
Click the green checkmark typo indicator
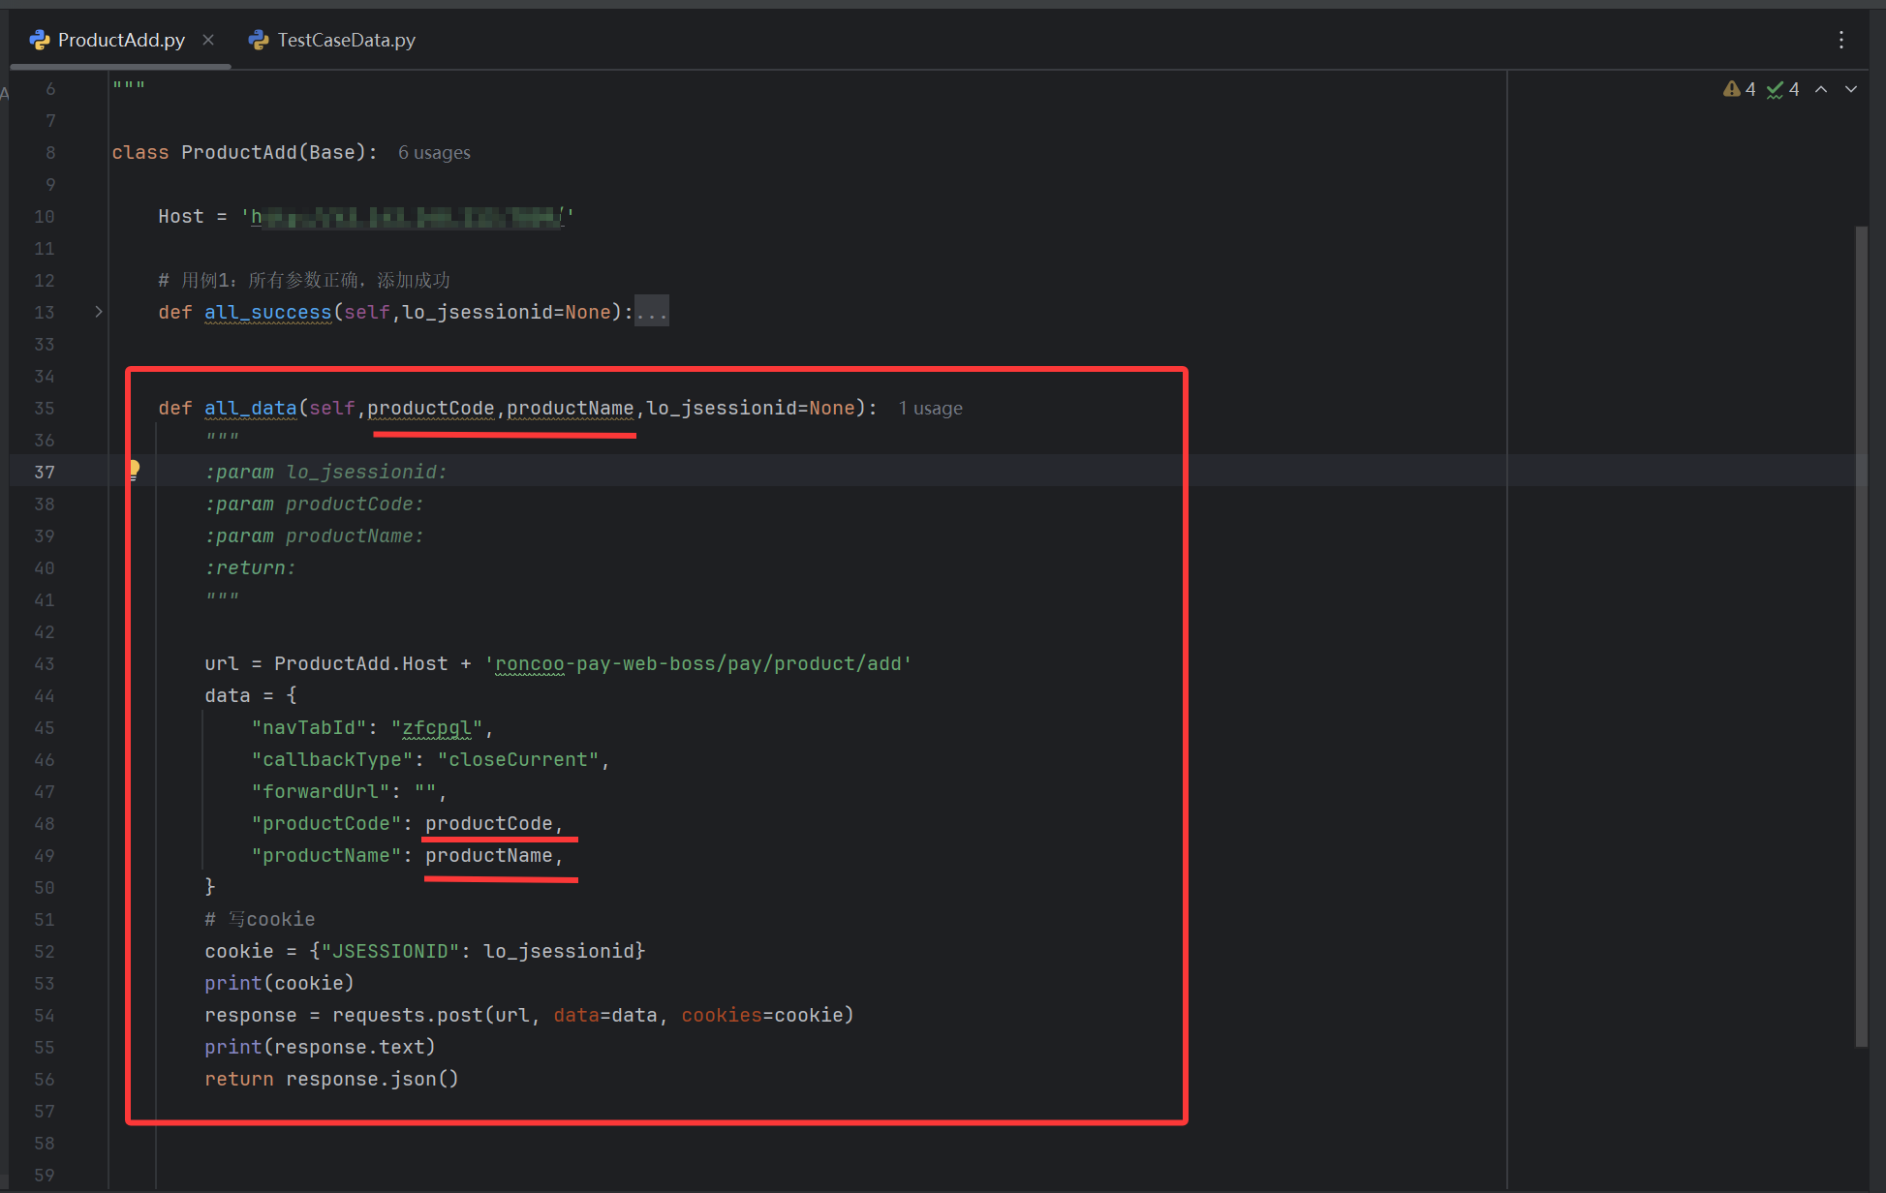pos(1775,89)
